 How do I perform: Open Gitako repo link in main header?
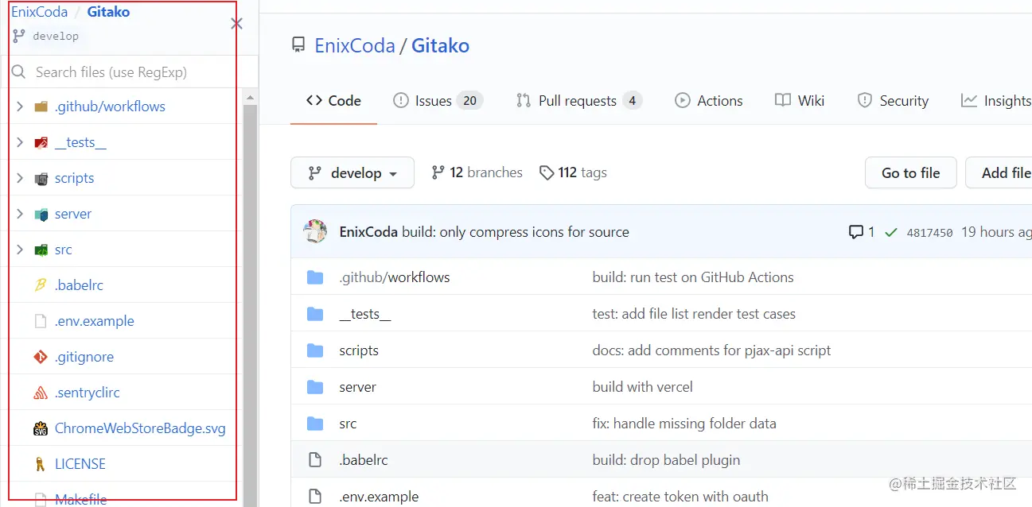(x=440, y=45)
